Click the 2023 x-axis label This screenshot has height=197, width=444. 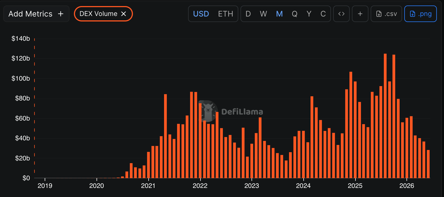click(252, 186)
